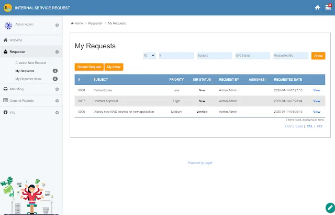The width and height of the screenshot is (335, 215).
Task: Open the page size dropdown showing 10
Action: (150, 56)
